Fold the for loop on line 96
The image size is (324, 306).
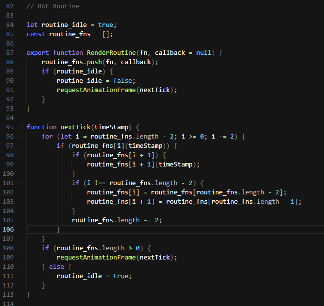tap(21, 137)
